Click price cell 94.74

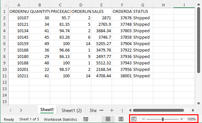click(x=60, y=31)
